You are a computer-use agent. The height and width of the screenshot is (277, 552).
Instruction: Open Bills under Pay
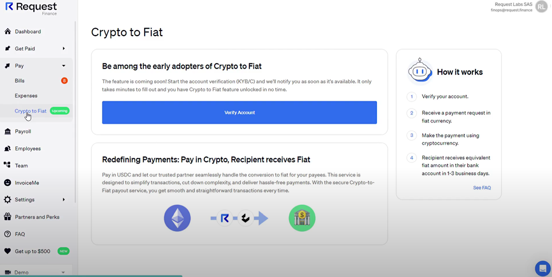click(20, 81)
